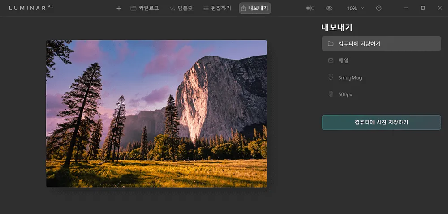Expand the zoom dropdown arrow next to 10%
The height and width of the screenshot is (214, 448).
pos(362,8)
